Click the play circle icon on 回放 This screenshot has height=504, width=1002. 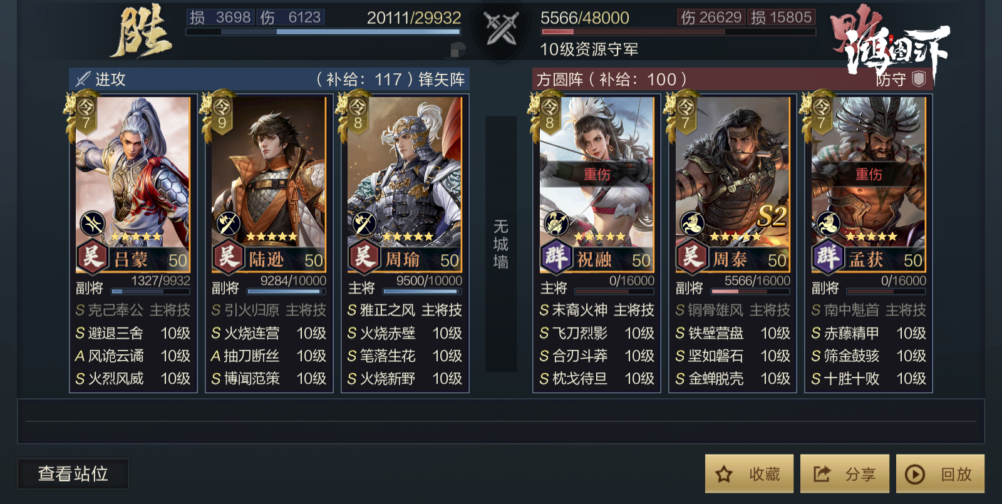915,474
